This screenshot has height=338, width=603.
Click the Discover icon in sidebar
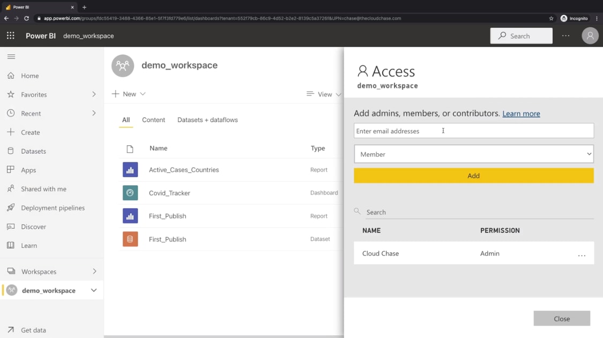11,227
